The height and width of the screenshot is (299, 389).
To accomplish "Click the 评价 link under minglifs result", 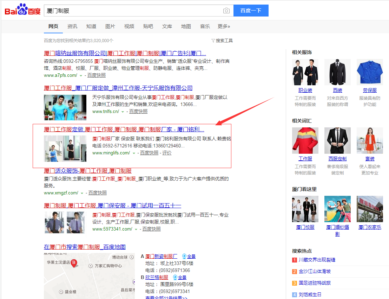I will pos(167,153).
